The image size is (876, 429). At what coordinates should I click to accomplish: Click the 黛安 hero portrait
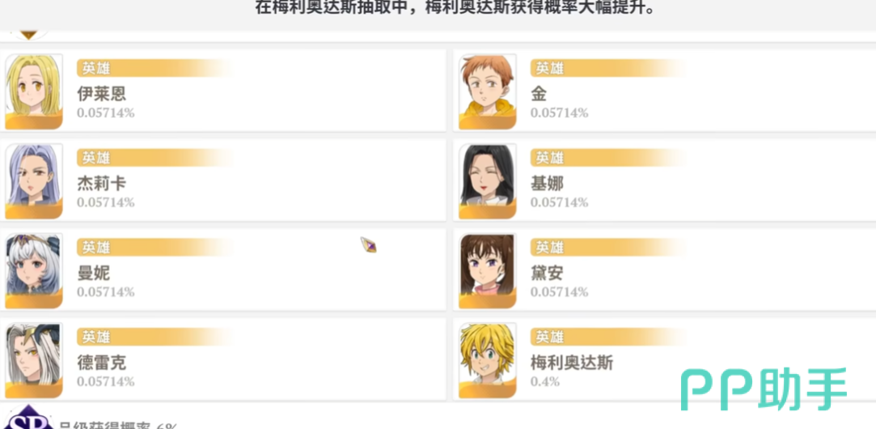point(488,271)
